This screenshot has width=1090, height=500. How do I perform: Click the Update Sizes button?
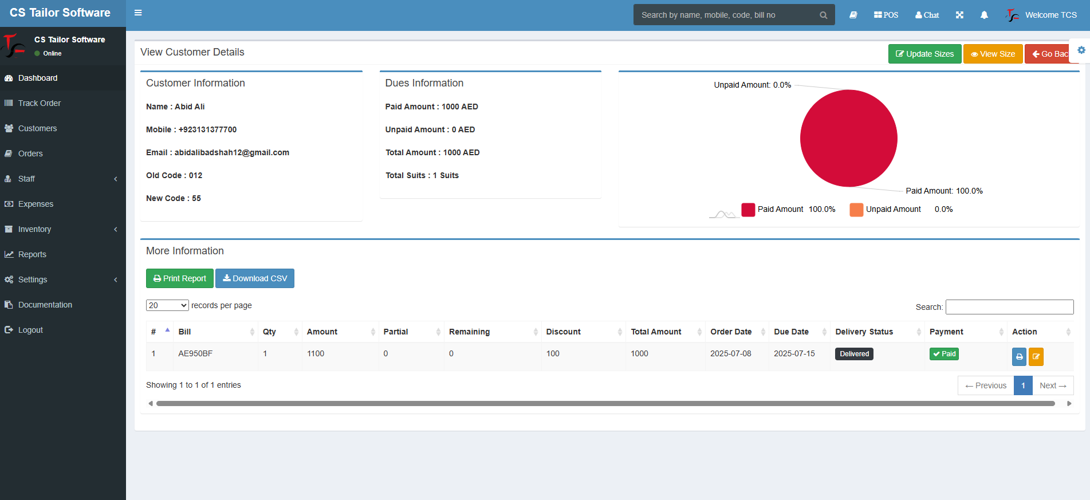924,54
